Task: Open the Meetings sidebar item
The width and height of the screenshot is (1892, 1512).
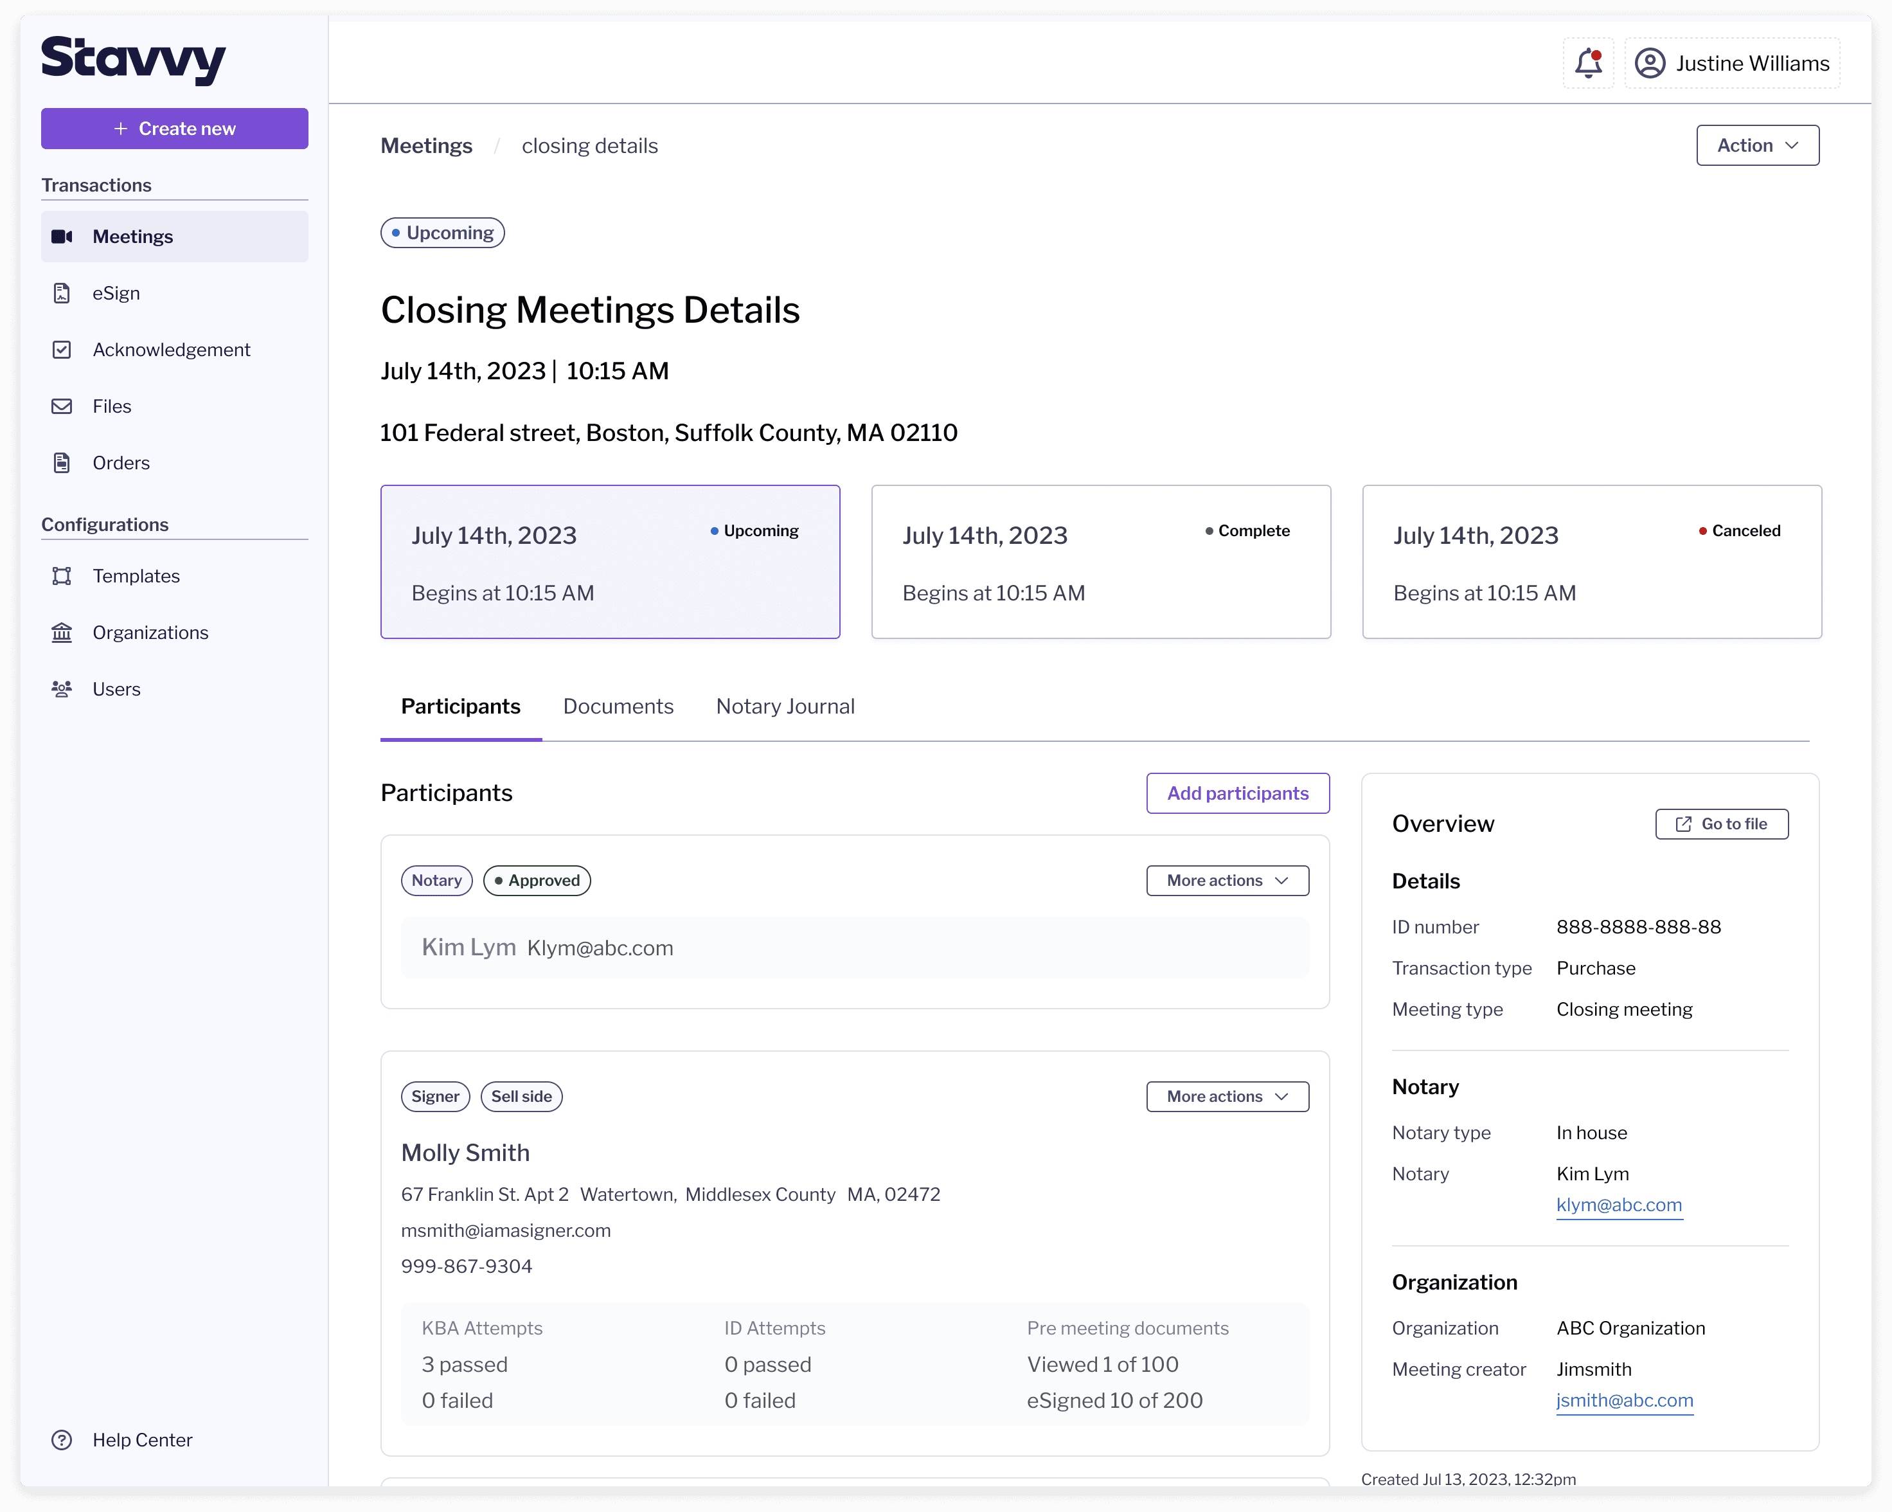Action: [x=175, y=236]
